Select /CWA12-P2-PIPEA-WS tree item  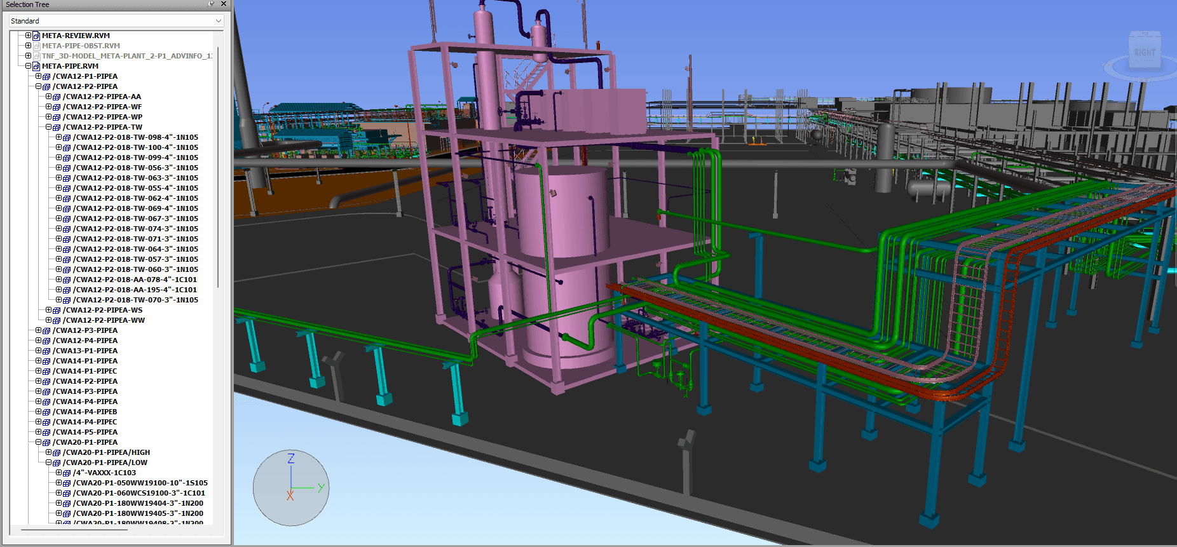(x=102, y=310)
